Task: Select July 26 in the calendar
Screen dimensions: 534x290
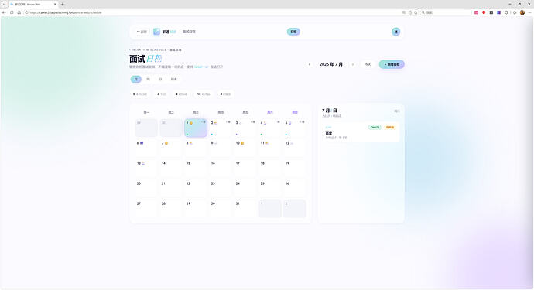Action: (295, 188)
